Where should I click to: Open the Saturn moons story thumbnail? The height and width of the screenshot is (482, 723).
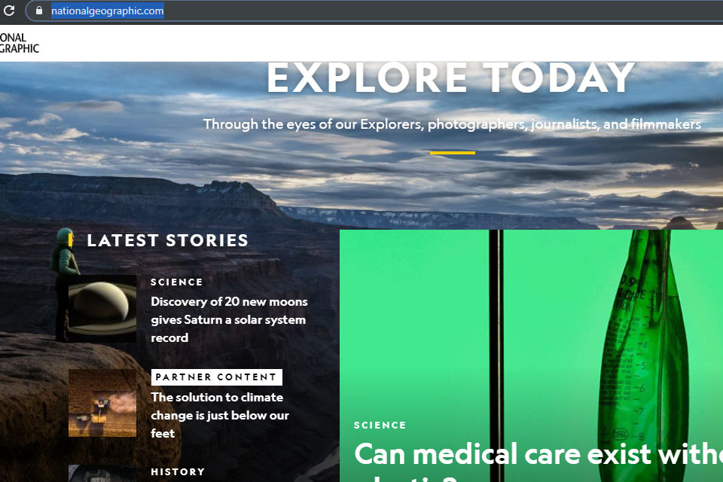tap(102, 309)
